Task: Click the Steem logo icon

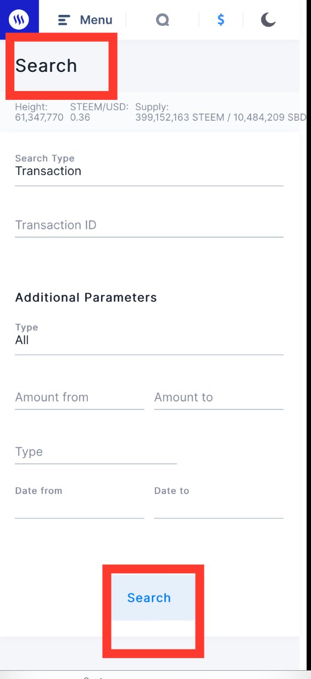Action: click(x=19, y=20)
